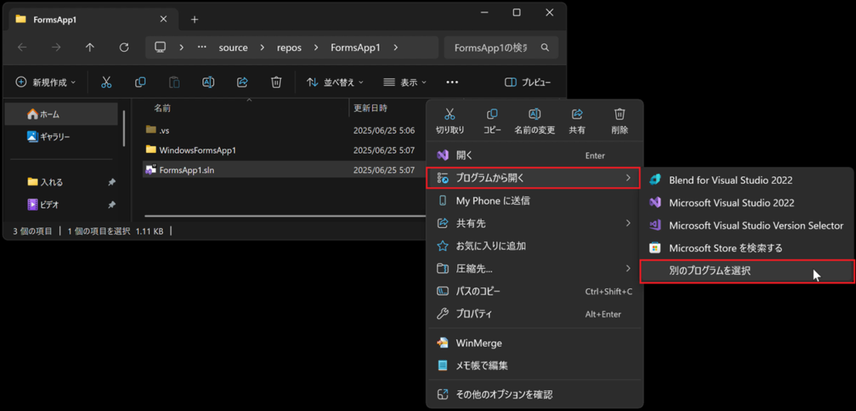Open a new tab with plus button

(x=195, y=20)
